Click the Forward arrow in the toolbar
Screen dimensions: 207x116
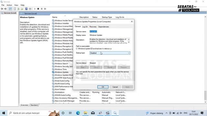[x=5, y=9]
